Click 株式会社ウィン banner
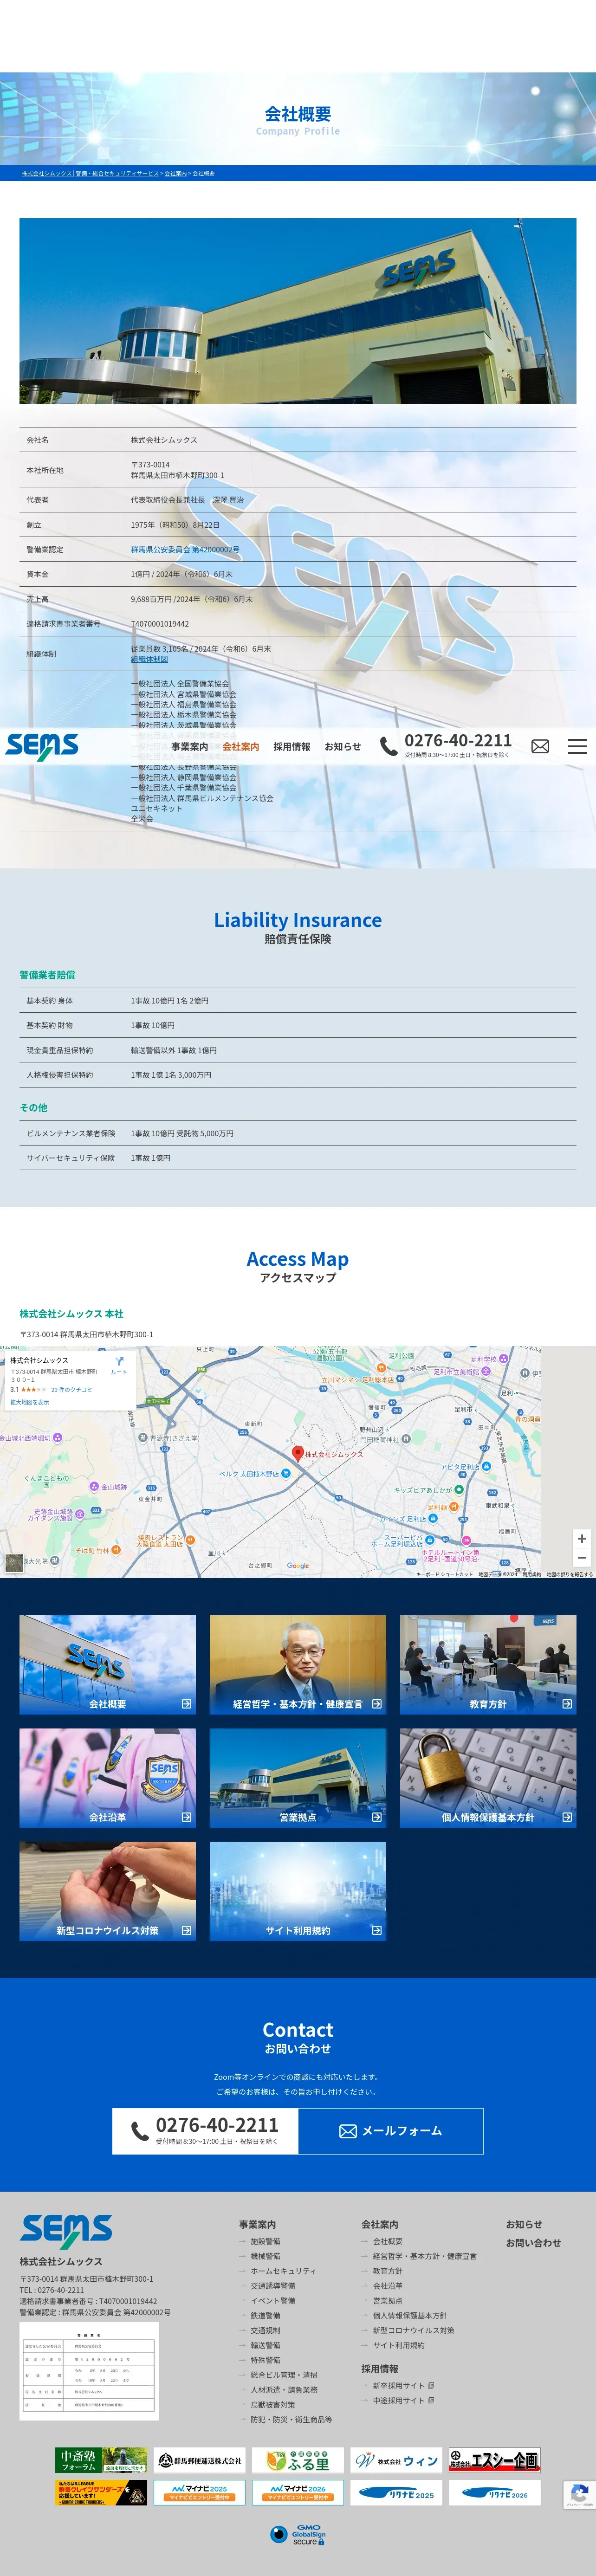Screen dimensions: 596x2576 (396, 2460)
